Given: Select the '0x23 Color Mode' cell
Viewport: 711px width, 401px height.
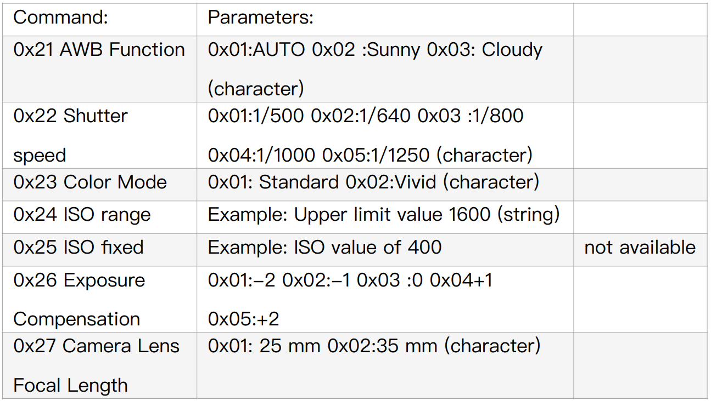Looking at the screenshot, I should coord(90,182).
